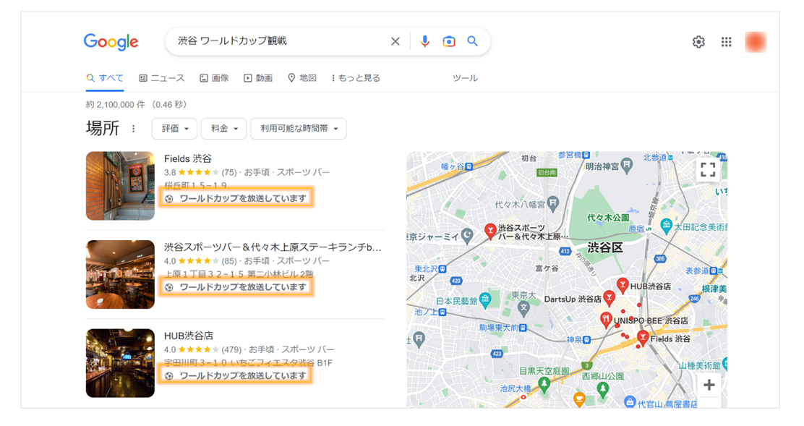
Task: Click the 渋谷区 map label
Action: click(x=605, y=247)
